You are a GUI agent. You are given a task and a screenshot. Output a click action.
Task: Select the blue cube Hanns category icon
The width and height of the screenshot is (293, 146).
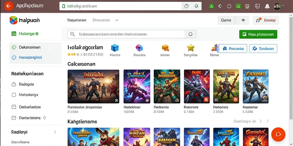pyautogui.click(x=115, y=48)
